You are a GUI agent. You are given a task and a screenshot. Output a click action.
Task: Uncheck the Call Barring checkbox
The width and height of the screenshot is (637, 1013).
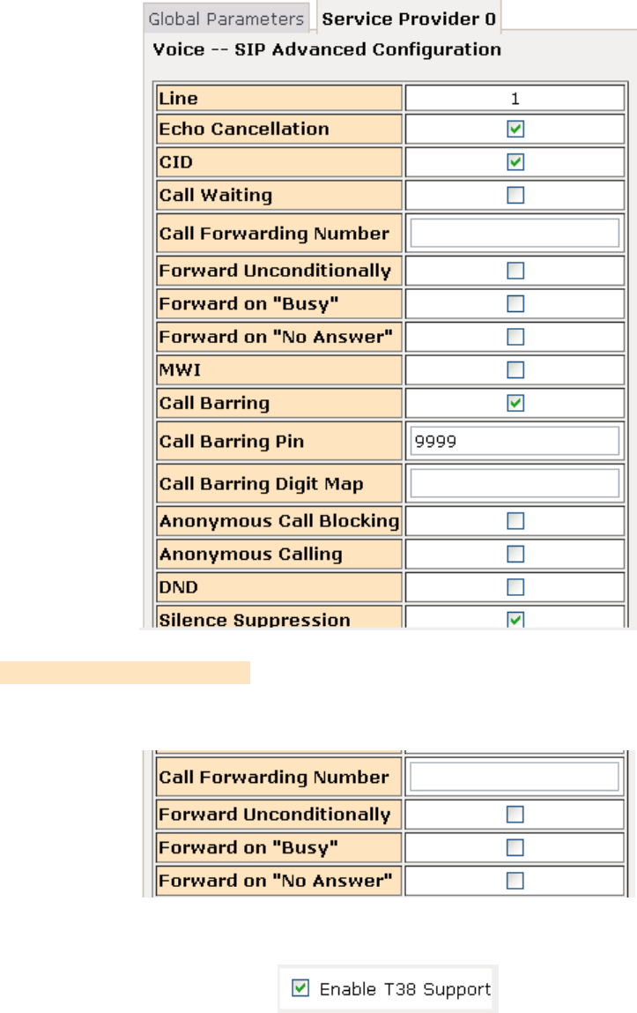tap(516, 403)
